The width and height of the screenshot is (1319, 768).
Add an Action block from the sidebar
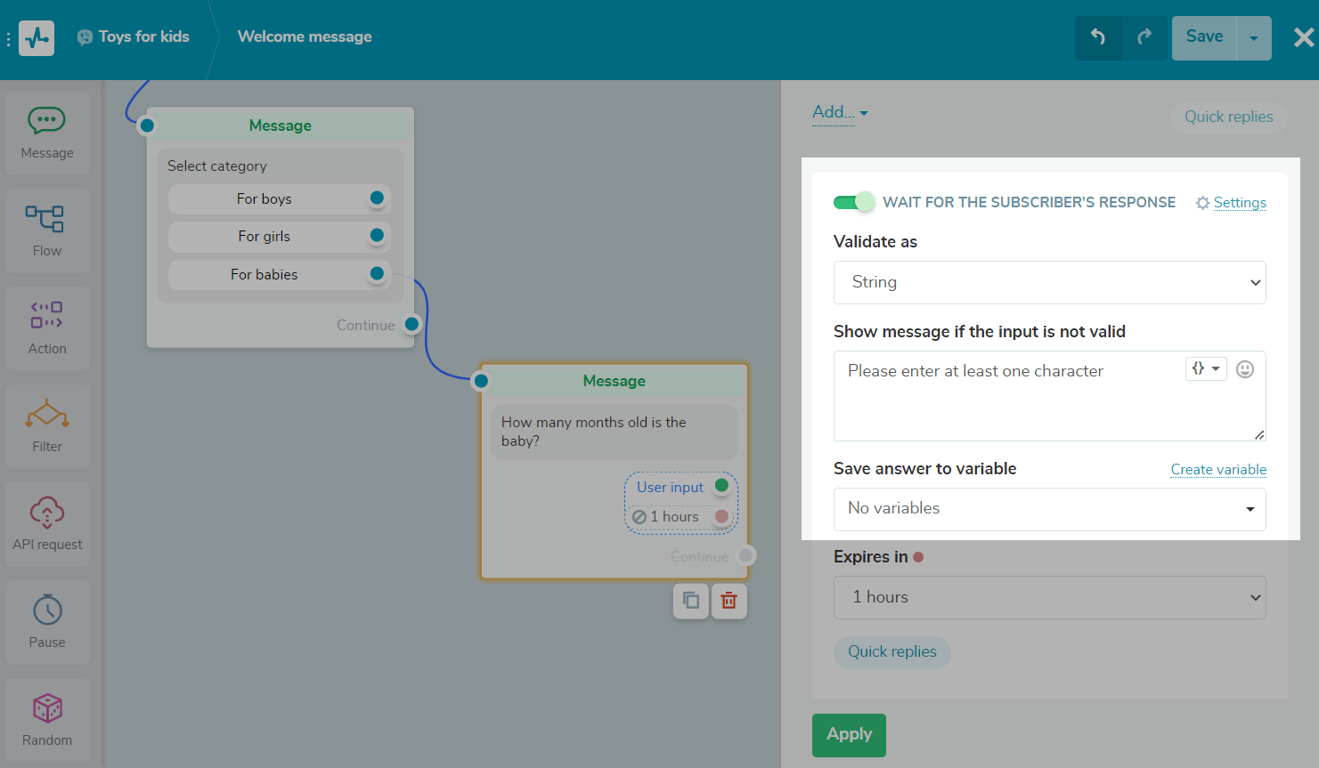pyautogui.click(x=47, y=328)
